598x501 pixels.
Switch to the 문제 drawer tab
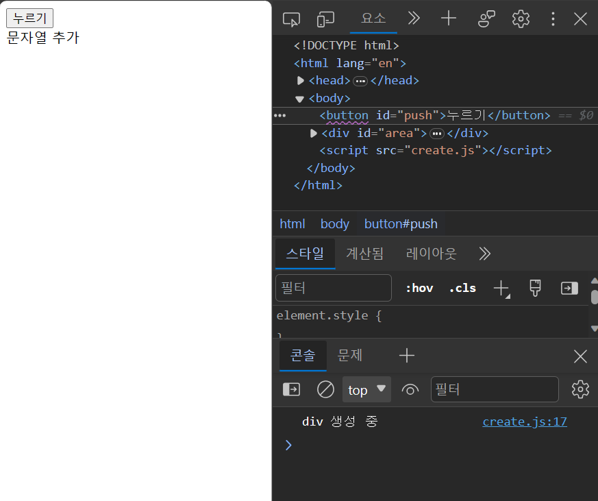pyautogui.click(x=350, y=355)
